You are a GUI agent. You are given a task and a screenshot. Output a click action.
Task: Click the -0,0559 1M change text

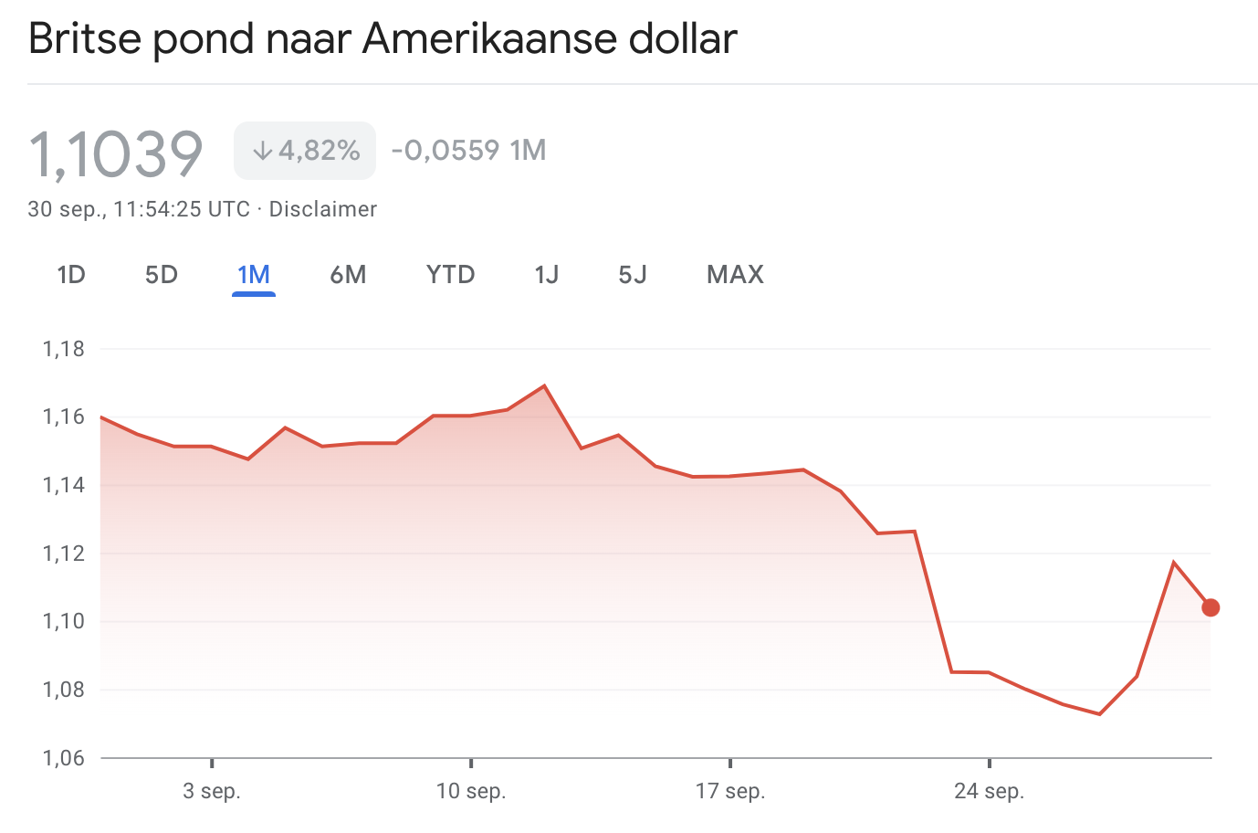pos(468,151)
